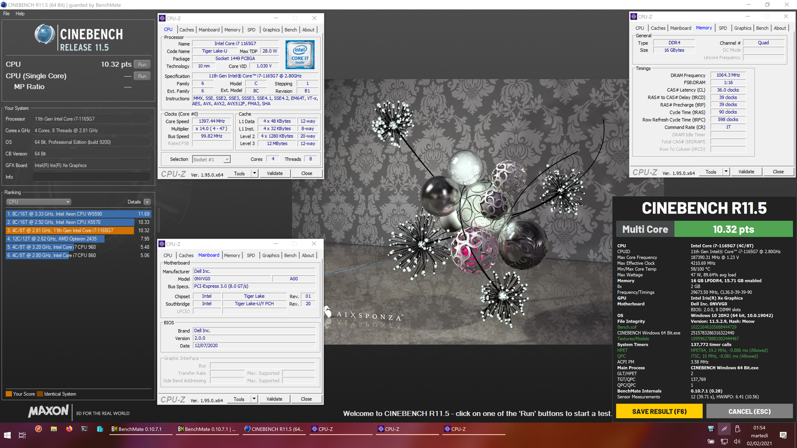Expand ranking Details arrow
Screen dimensions: 797x448
click(x=147, y=202)
